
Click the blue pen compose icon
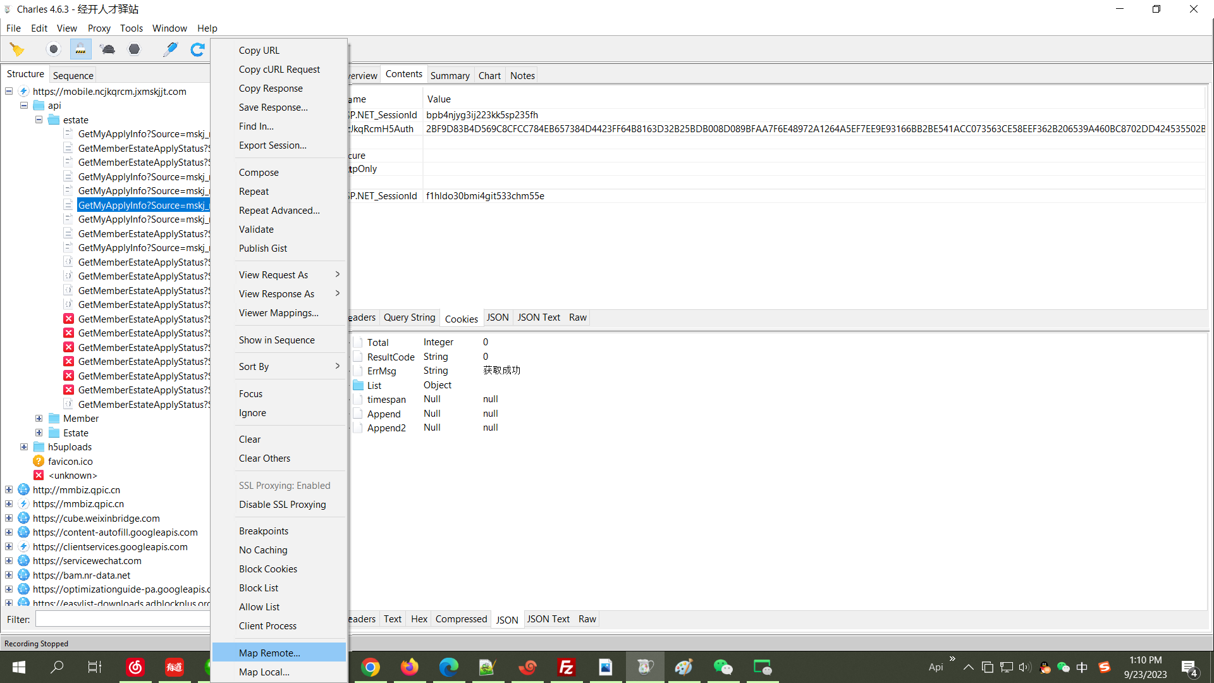pyautogui.click(x=170, y=49)
